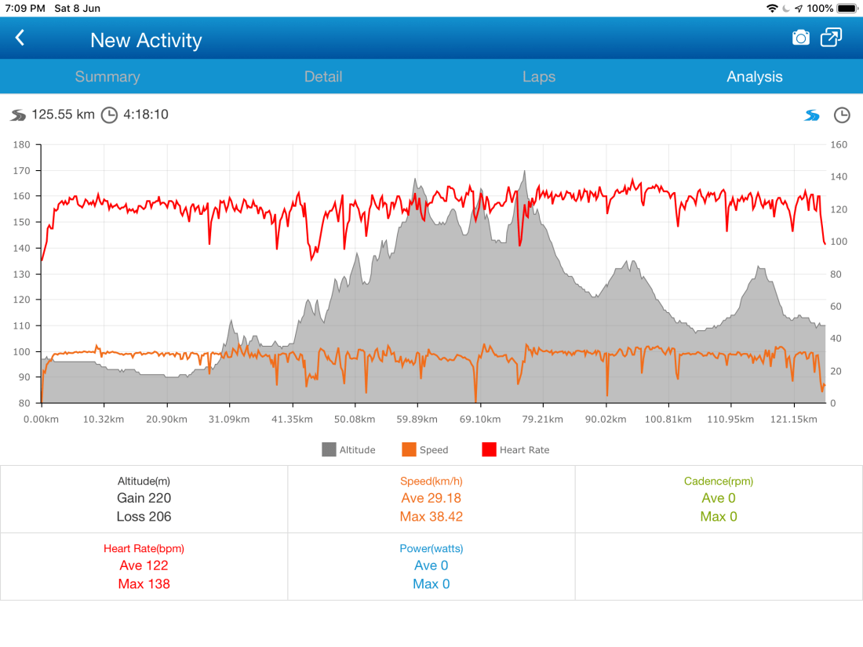Image resolution: width=863 pixels, height=647 pixels.
Task: Tap the Power stats cell
Action: [x=431, y=566]
